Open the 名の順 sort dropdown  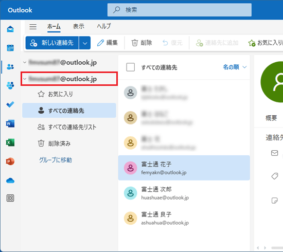(235, 67)
